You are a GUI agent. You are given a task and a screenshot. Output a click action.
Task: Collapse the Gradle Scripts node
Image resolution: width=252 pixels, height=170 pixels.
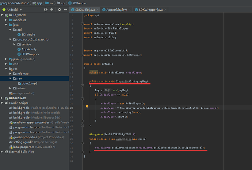[x=2, y=103]
